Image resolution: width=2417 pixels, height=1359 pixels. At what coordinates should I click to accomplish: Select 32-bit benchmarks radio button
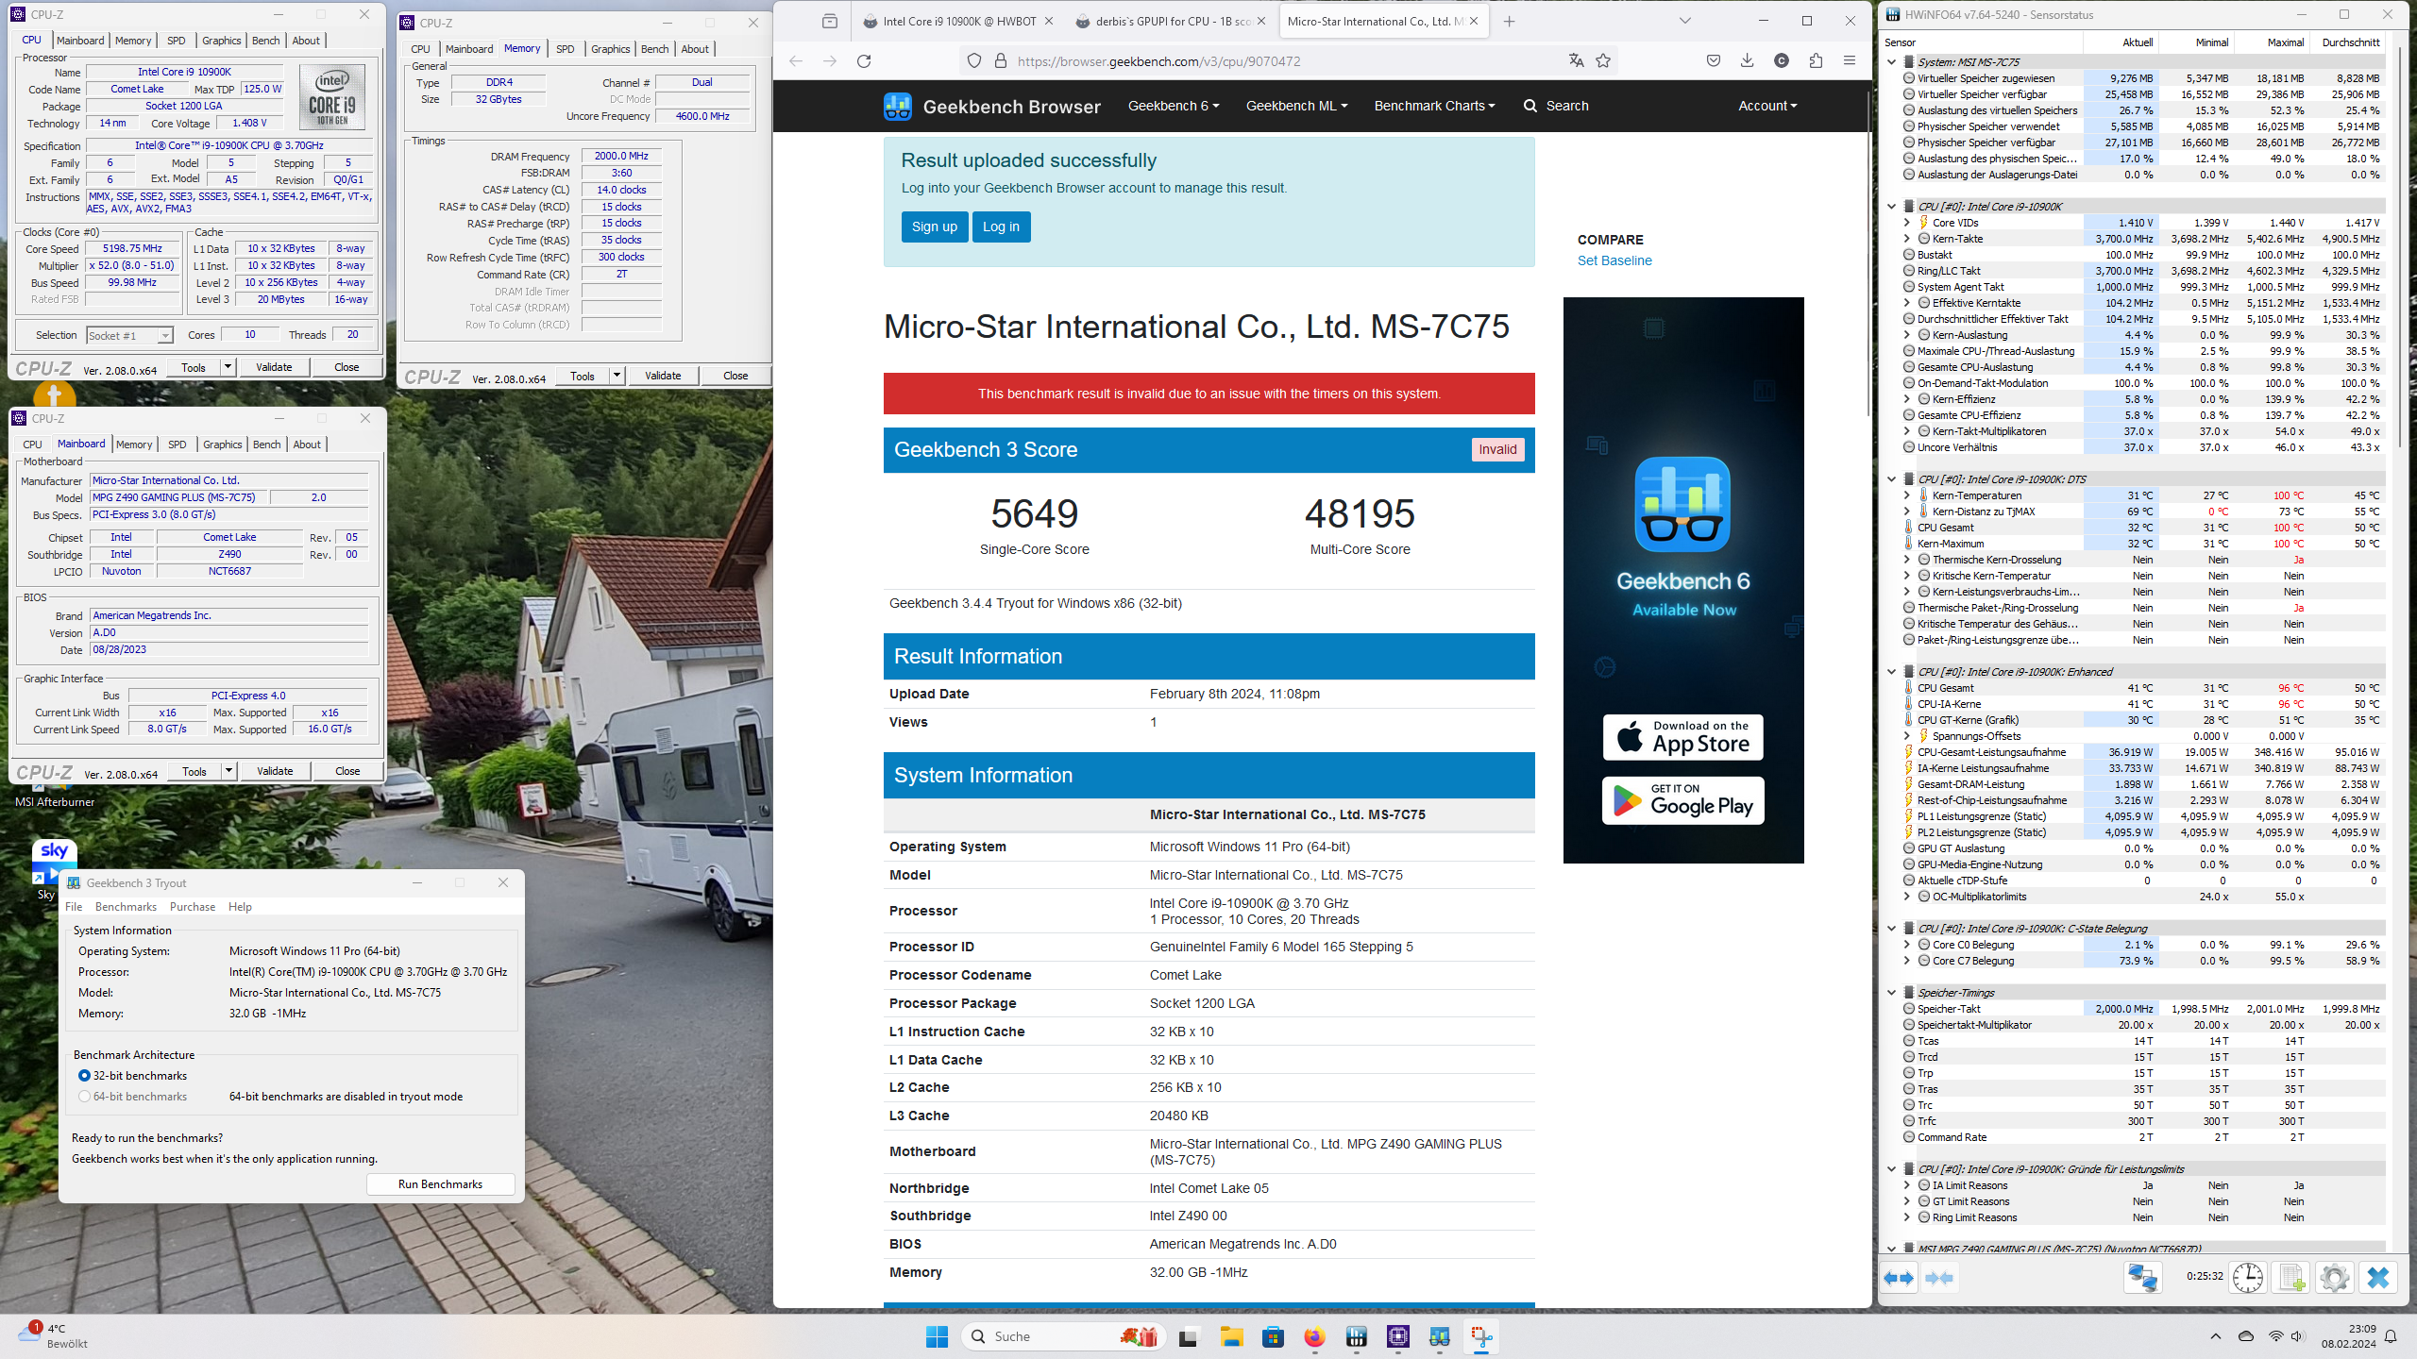pos(84,1076)
